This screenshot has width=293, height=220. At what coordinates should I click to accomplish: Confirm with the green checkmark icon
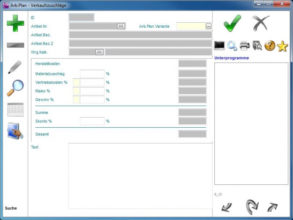click(x=232, y=23)
